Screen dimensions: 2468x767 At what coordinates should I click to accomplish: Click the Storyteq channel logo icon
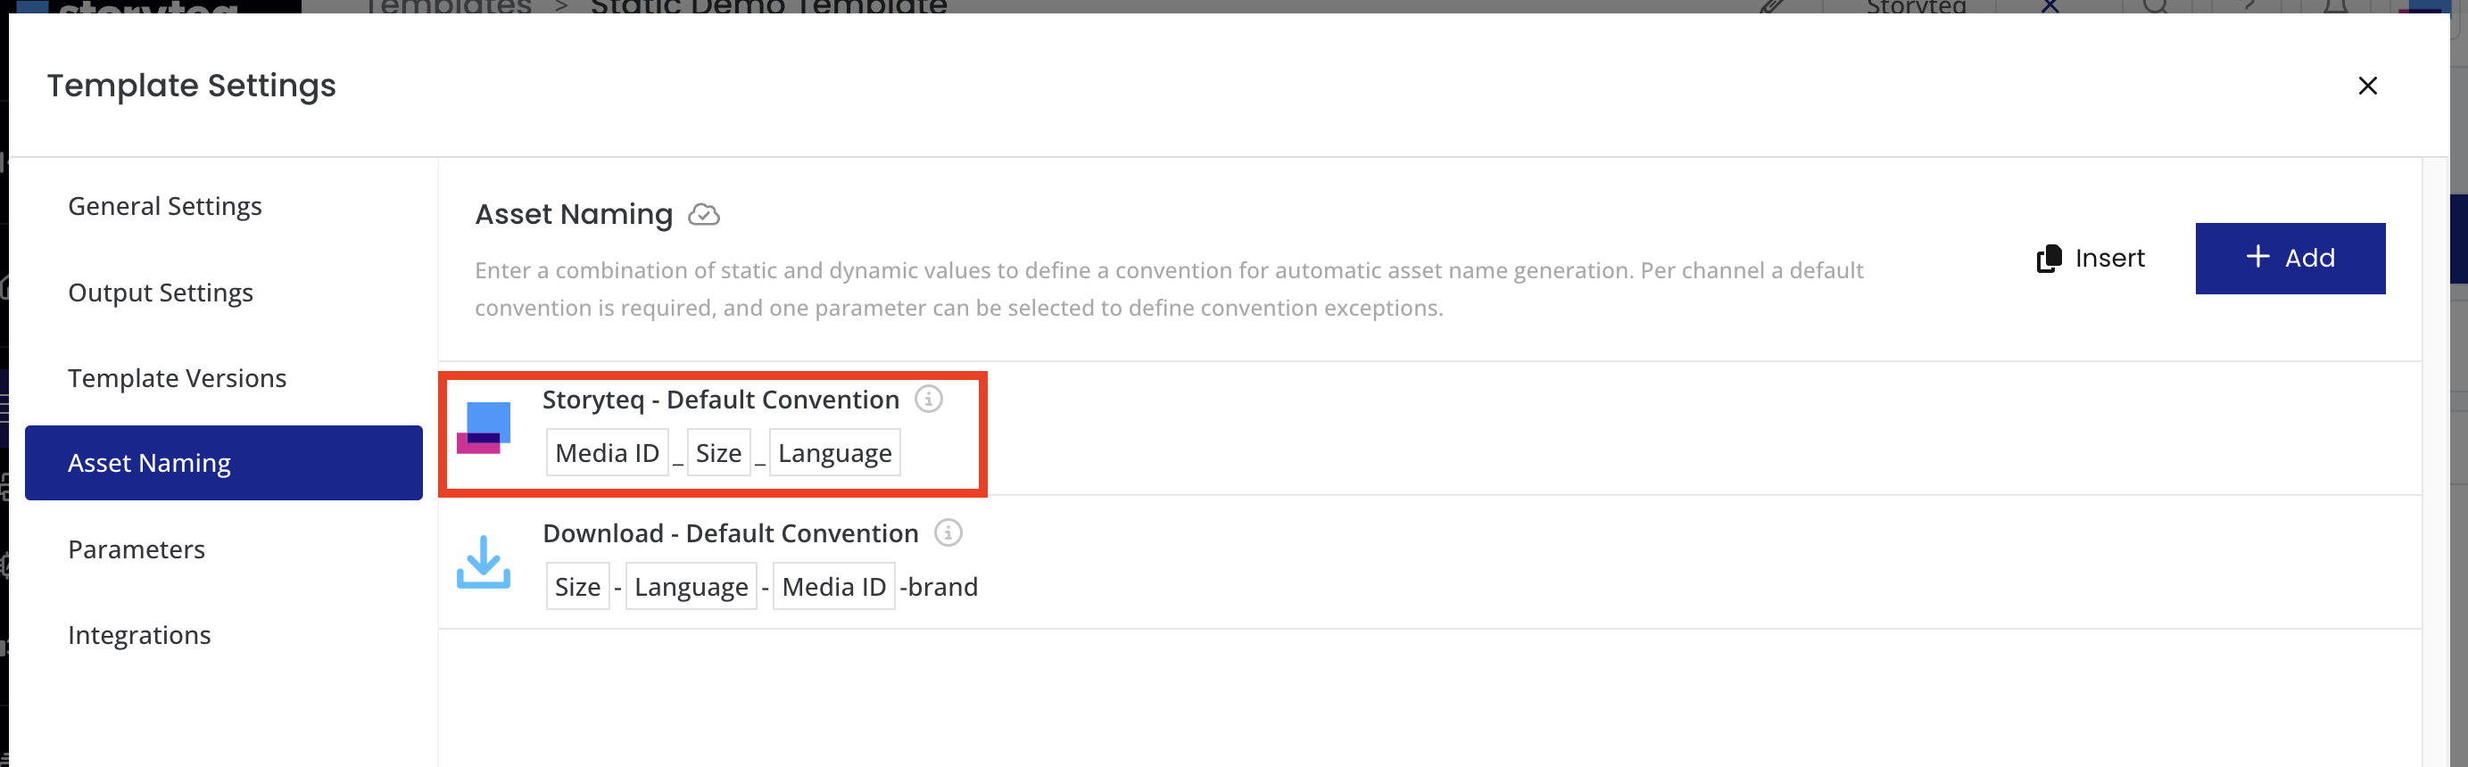pos(484,428)
